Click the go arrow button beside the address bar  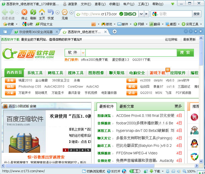tap(146, 14)
